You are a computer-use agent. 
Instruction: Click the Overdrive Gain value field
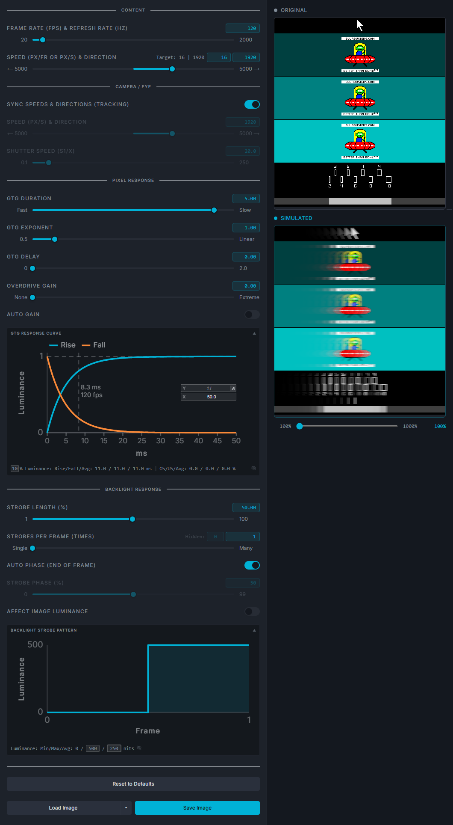click(x=246, y=286)
